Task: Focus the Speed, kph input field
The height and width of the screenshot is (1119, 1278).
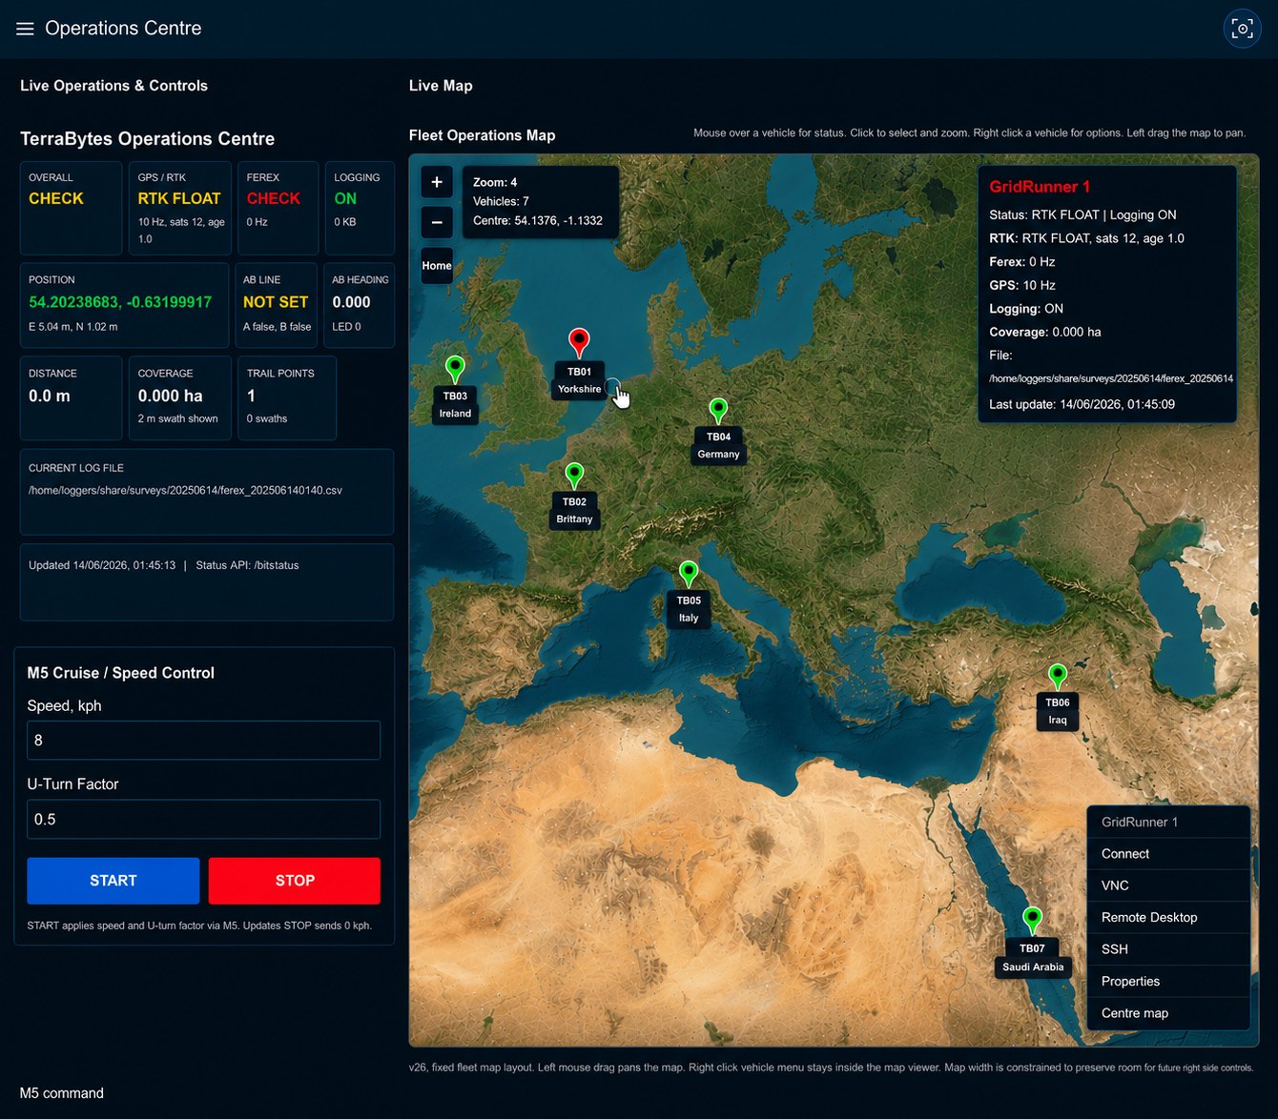Action: (203, 741)
